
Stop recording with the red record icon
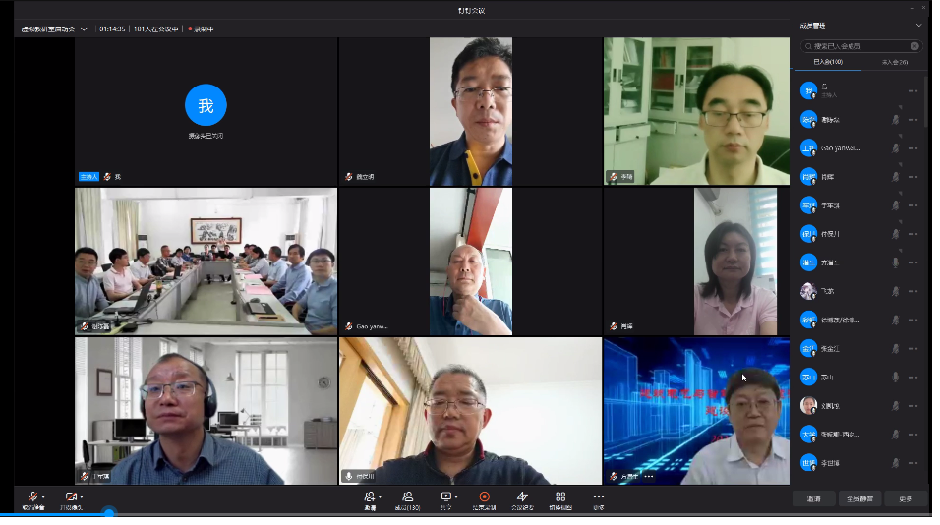tap(484, 497)
